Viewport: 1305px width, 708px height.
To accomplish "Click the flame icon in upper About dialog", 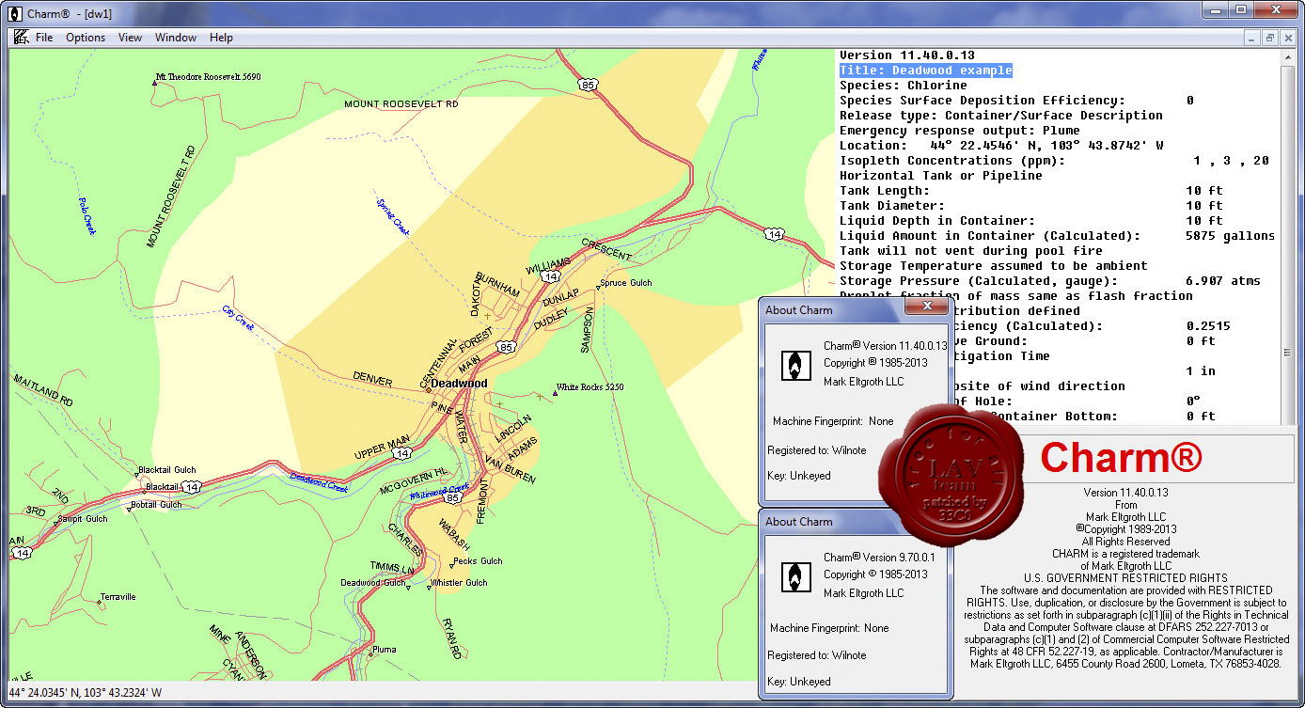I will 795,364.
